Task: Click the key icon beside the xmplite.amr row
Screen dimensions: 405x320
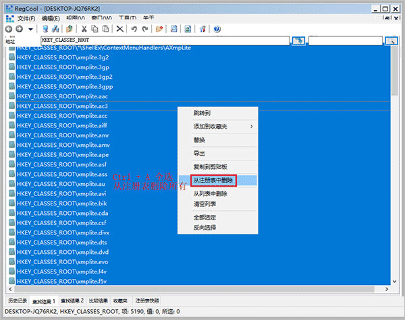Action: 11,135
